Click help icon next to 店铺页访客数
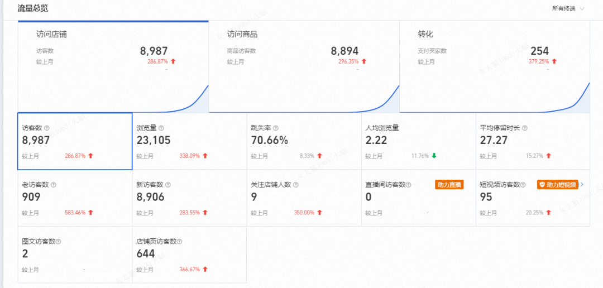Image resolution: width=603 pixels, height=288 pixels. point(179,242)
